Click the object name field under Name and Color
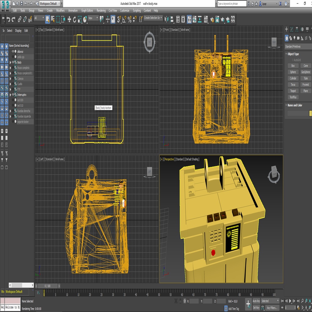Screen dimensions: 312x312 click(x=298, y=113)
